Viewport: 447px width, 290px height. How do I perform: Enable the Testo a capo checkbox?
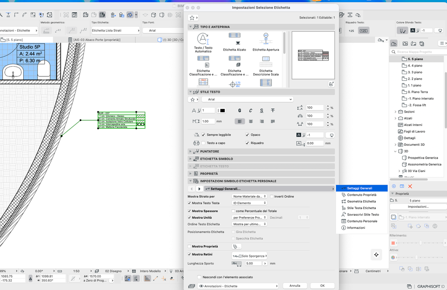203,143
